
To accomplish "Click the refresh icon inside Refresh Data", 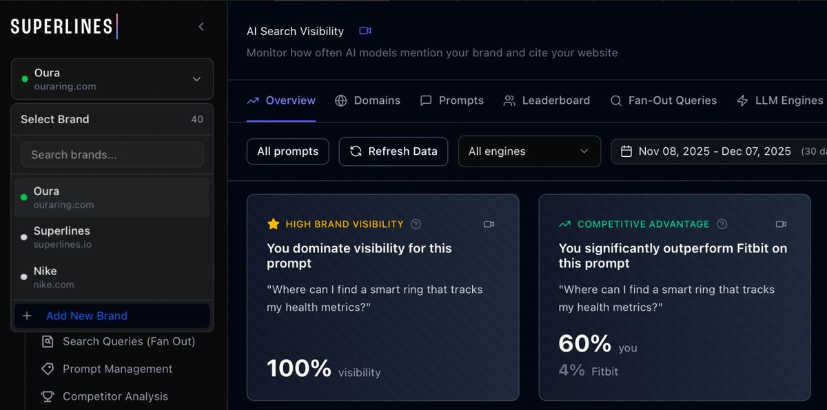I will point(354,151).
